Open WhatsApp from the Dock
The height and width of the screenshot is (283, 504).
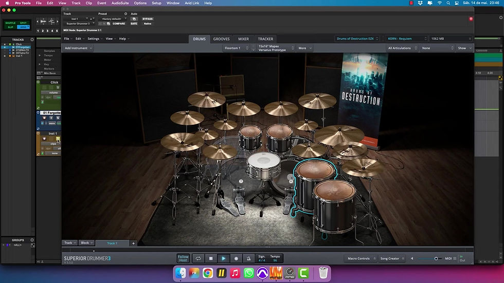click(x=248, y=273)
